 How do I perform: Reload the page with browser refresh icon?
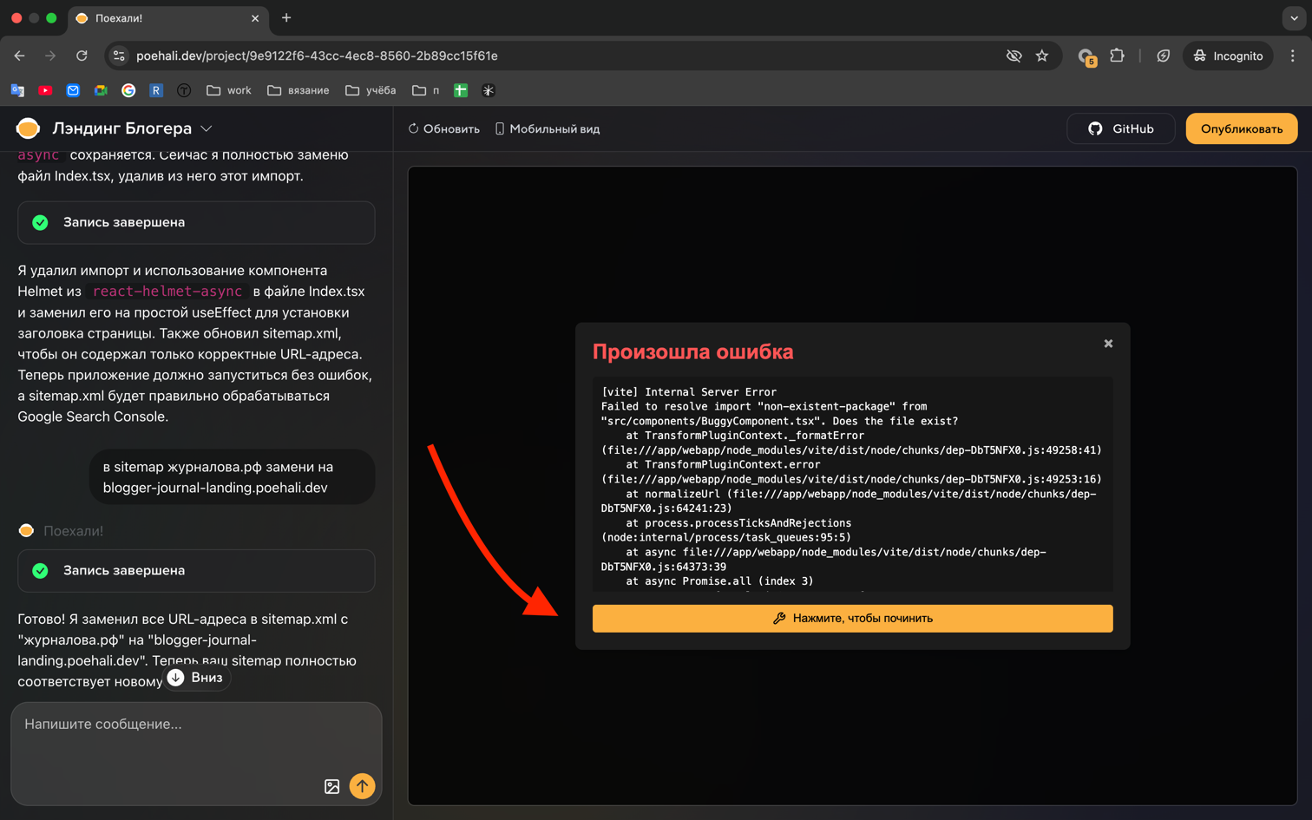[82, 56]
